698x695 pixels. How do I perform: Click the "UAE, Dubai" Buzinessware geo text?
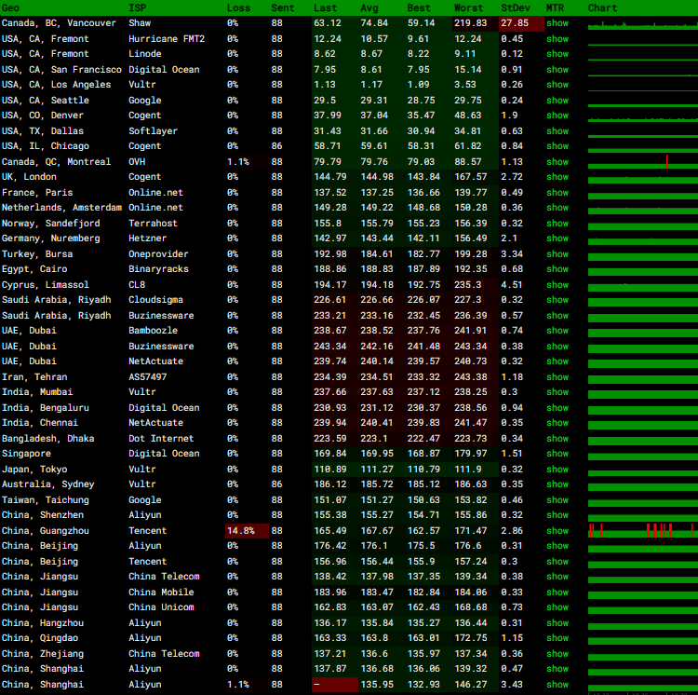click(x=29, y=347)
